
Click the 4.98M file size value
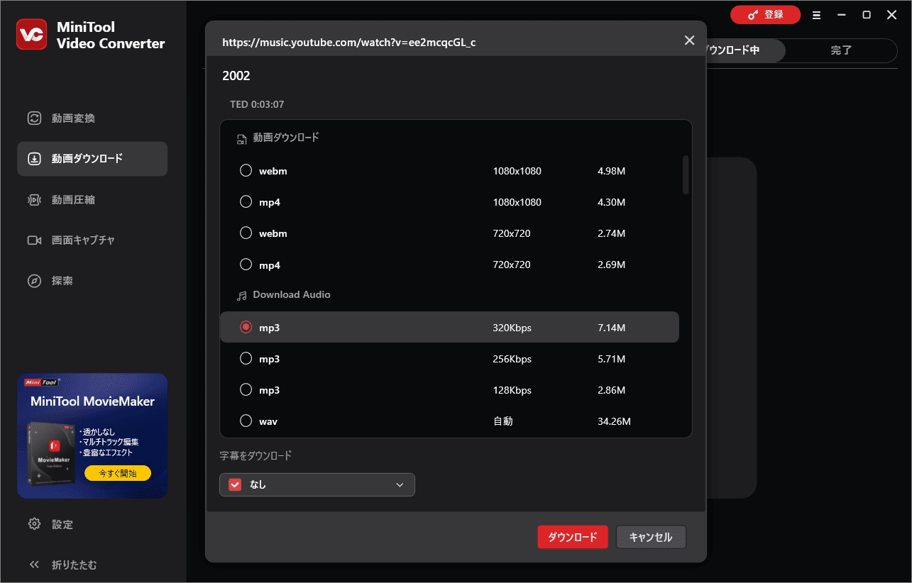tap(611, 171)
